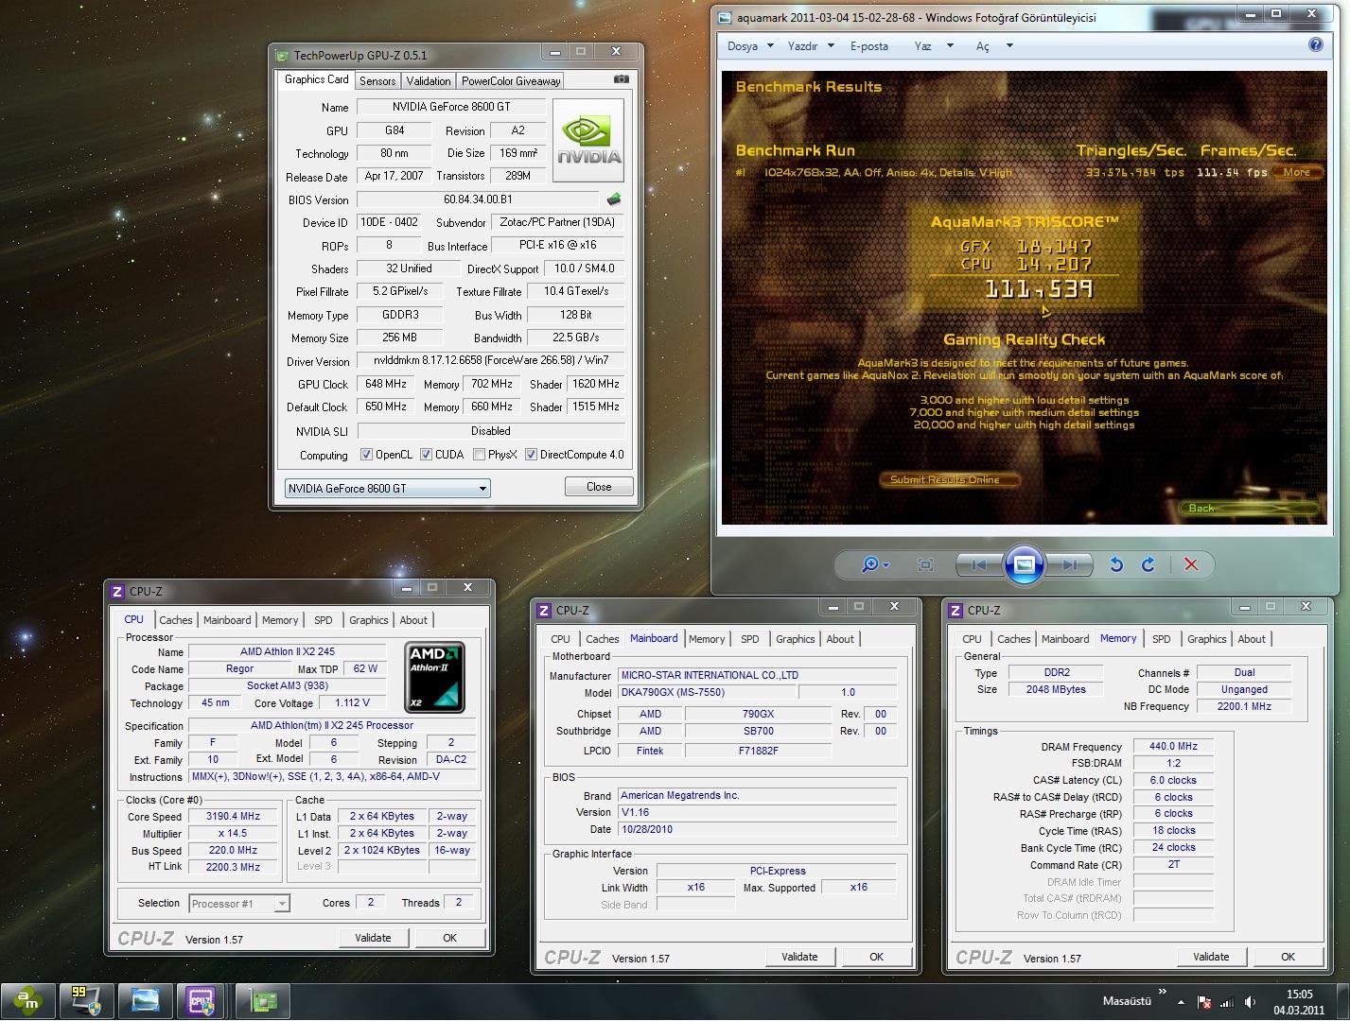Click the BIOS save chip icon in GPU-Z
Screen dimensions: 1350x1021
click(614, 199)
